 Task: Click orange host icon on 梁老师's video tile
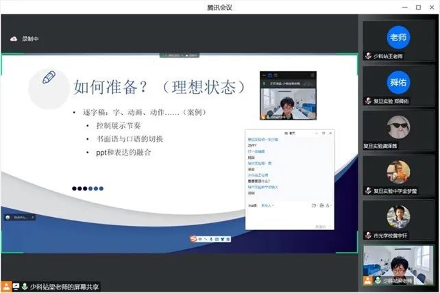click(367, 280)
